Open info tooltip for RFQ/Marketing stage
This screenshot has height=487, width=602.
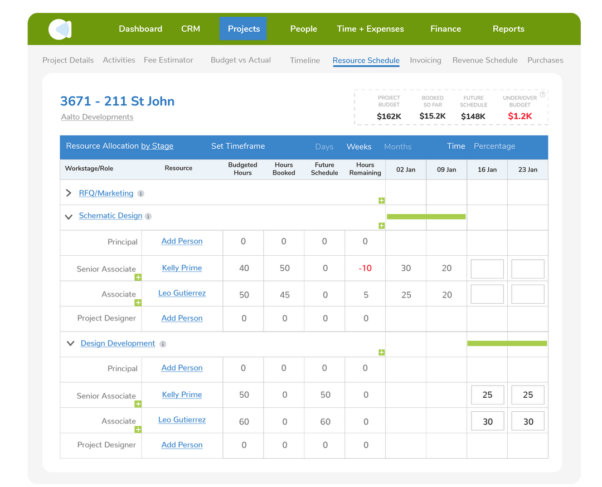(x=140, y=193)
